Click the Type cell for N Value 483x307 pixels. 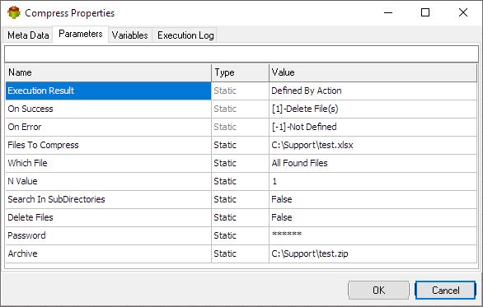[x=241, y=181]
